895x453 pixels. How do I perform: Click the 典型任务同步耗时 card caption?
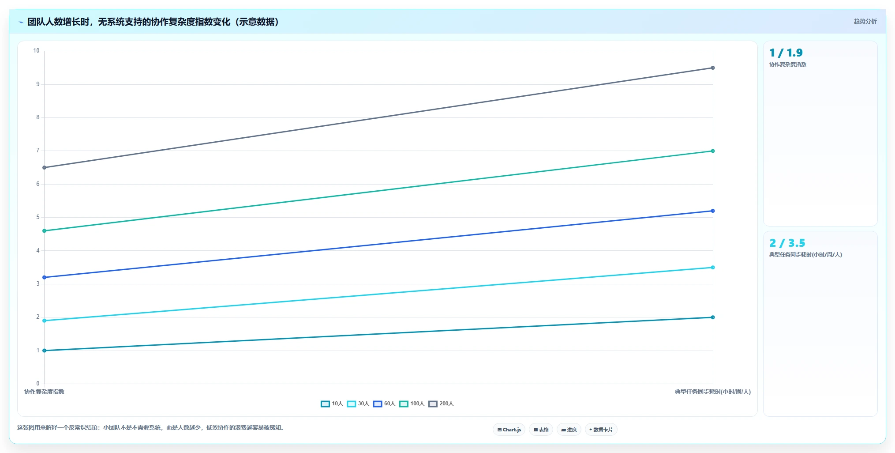pos(805,255)
